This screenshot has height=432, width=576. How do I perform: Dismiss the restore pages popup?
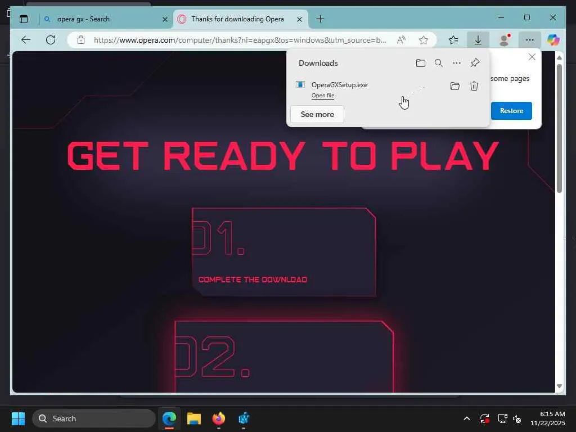point(532,57)
